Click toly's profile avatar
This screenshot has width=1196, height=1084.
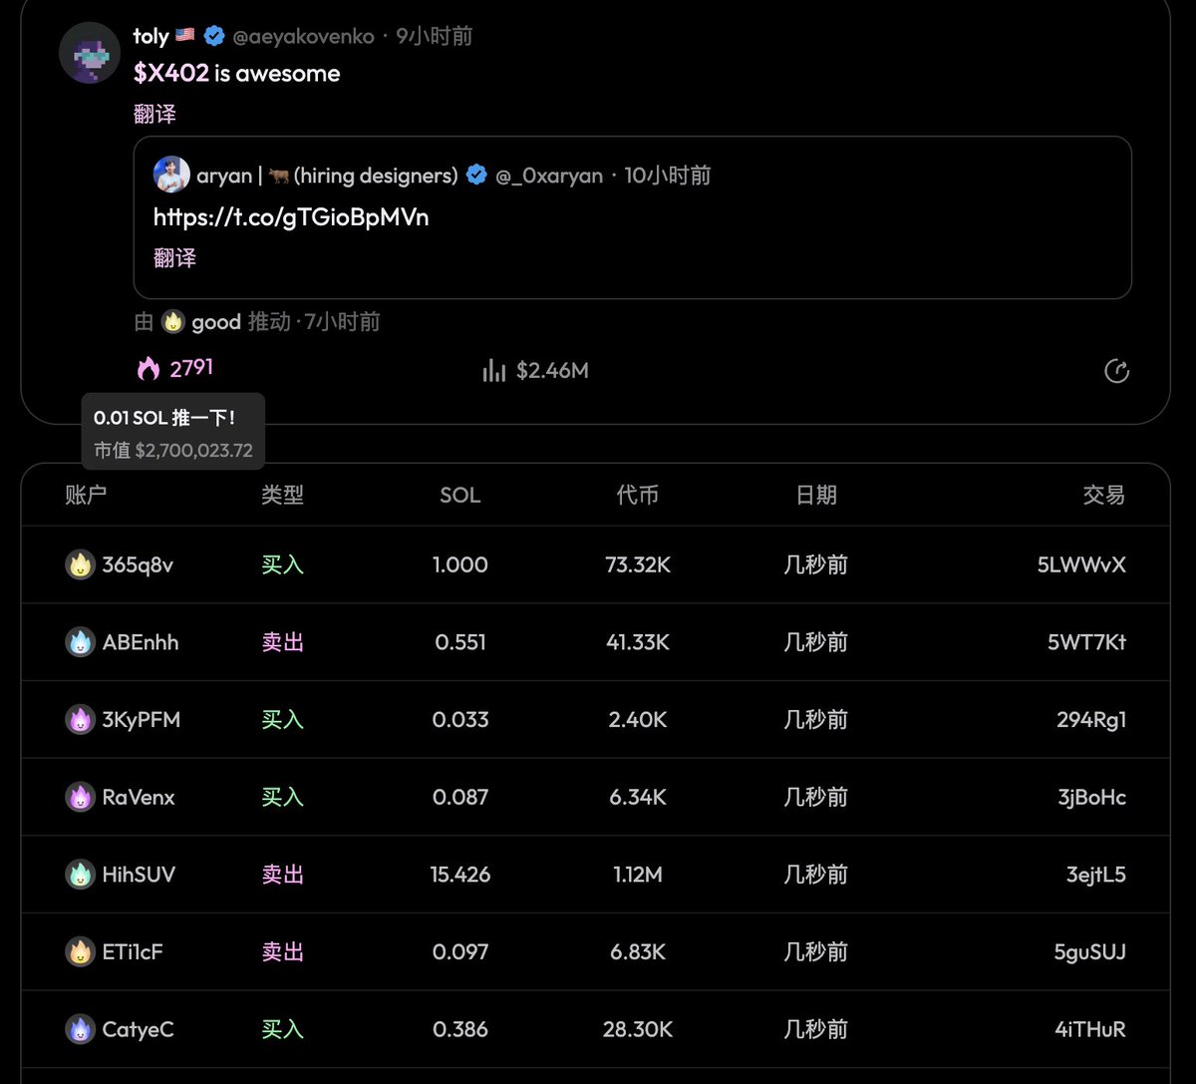tap(90, 52)
